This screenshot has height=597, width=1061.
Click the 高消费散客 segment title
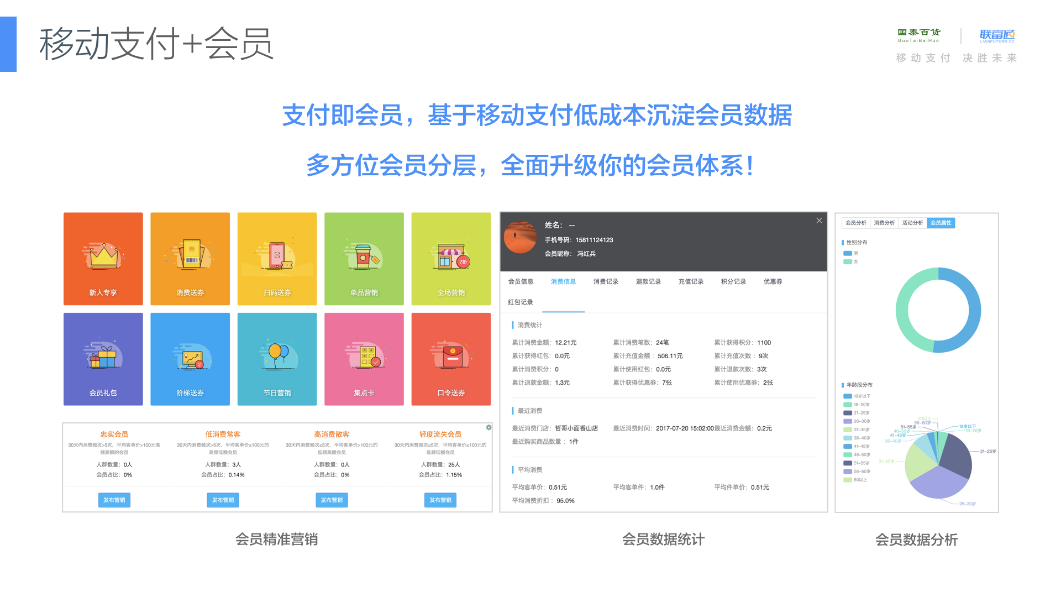coord(332,434)
